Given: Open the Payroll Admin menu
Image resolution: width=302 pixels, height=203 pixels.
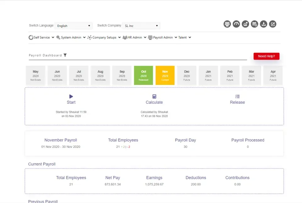Looking at the screenshot, I should 163,37.
